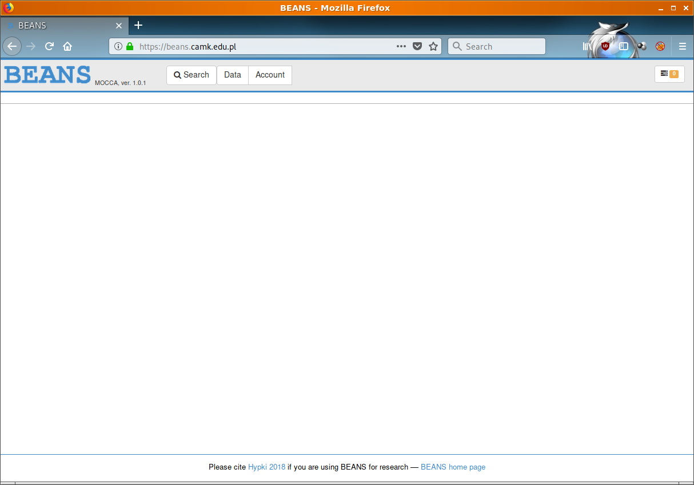Image resolution: width=694 pixels, height=485 pixels.
Task: Click the BEANS Search button
Action: click(x=192, y=75)
